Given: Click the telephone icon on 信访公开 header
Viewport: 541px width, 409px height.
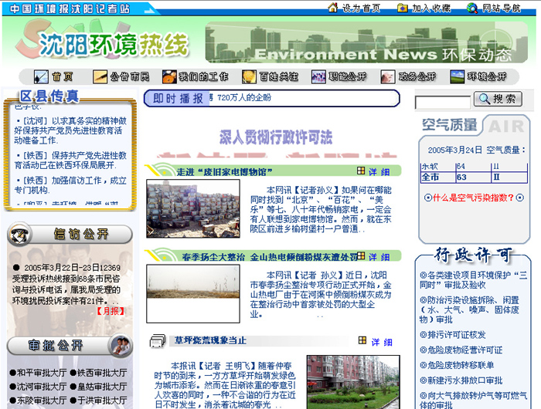Looking at the screenshot, I should (x=19, y=235).
